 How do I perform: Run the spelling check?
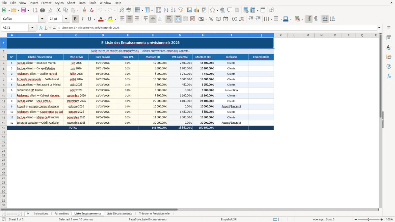pyautogui.click(x=129, y=10)
